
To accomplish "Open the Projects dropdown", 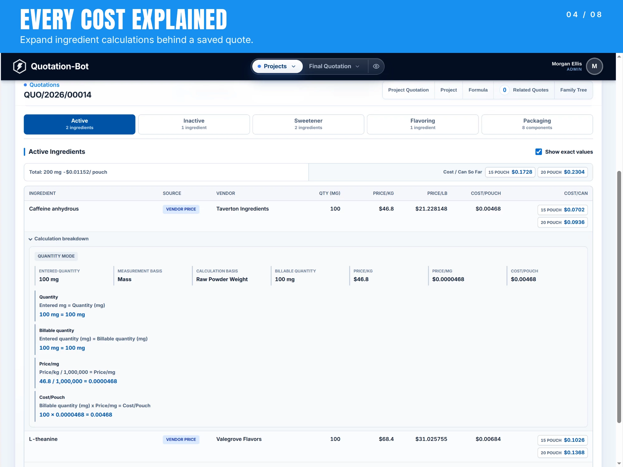I will 277,66.
